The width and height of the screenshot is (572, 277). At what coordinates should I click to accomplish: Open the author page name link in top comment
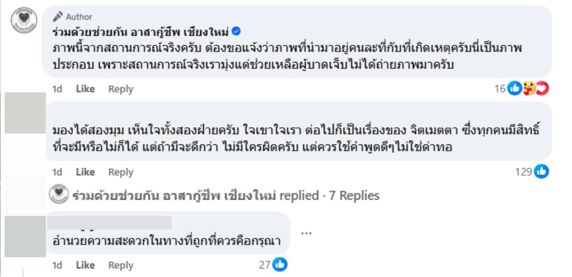click(141, 32)
